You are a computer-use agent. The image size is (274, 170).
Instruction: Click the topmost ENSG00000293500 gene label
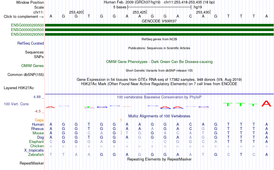click(27, 25)
